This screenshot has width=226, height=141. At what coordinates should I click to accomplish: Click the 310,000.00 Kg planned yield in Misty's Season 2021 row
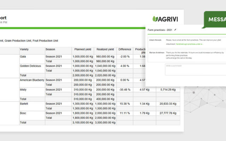[83, 90]
